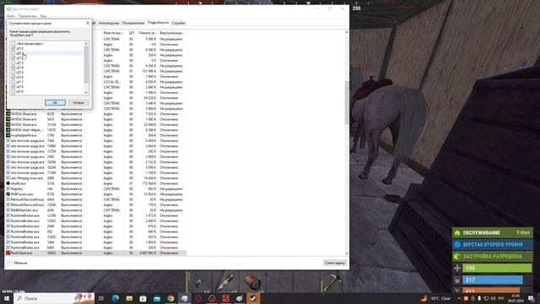Open Steam from the taskbar
Viewport: 540px width, 304px height.
click(x=253, y=298)
